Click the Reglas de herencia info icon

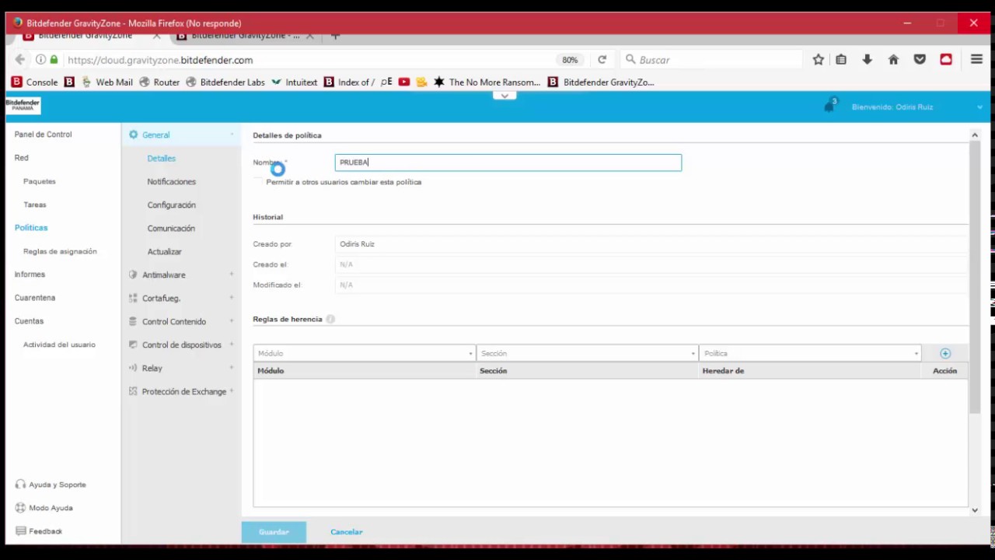tap(330, 319)
